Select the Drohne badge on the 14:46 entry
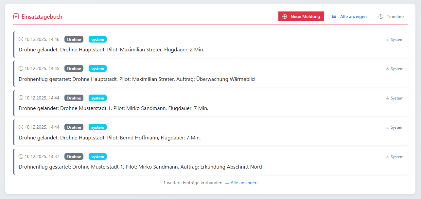 pos(74,39)
